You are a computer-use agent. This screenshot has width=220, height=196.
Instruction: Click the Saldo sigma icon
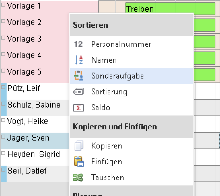pyautogui.click(x=79, y=108)
